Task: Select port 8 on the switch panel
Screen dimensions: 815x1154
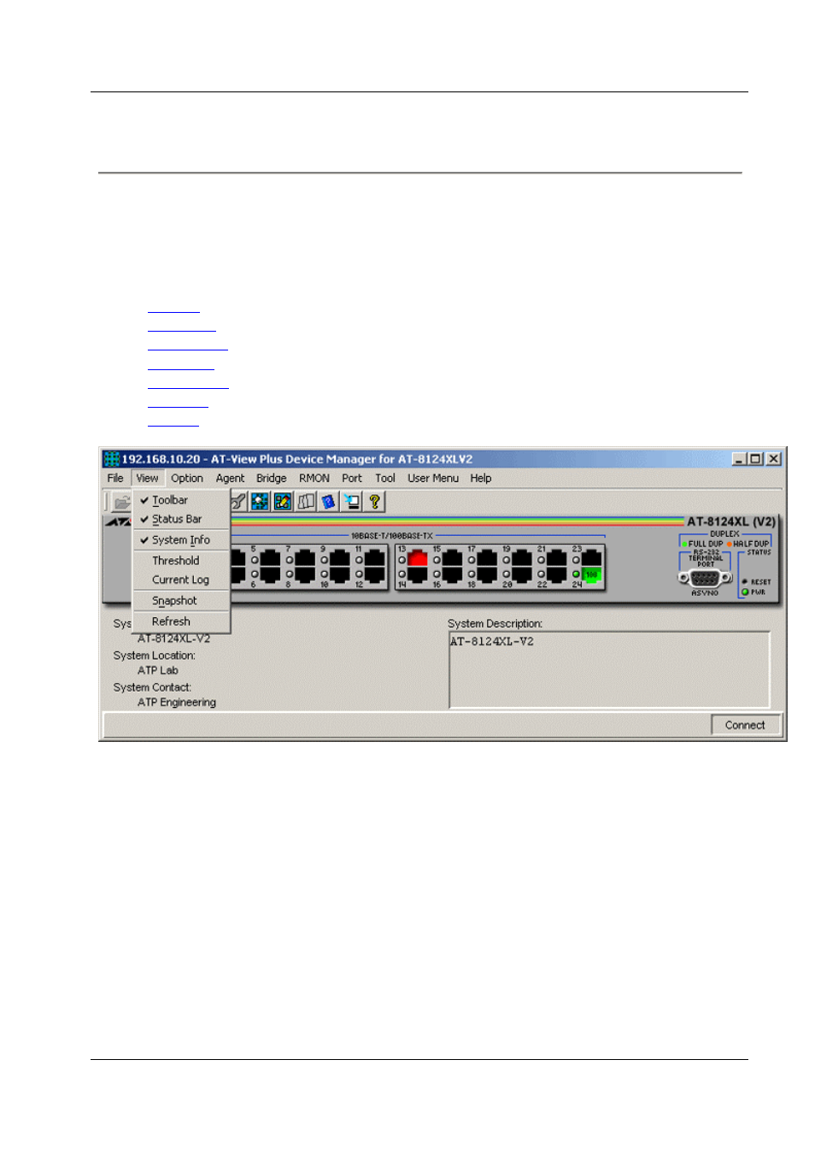Action: point(305,574)
